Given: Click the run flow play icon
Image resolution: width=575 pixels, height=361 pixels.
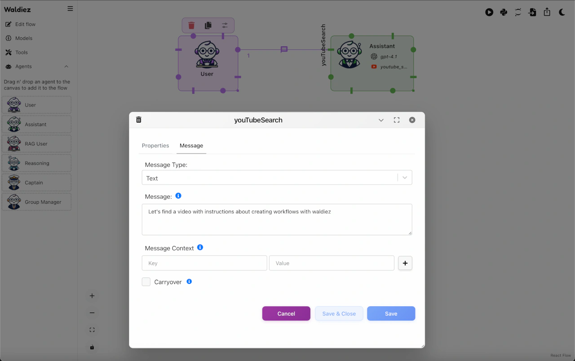Looking at the screenshot, I should click(489, 13).
